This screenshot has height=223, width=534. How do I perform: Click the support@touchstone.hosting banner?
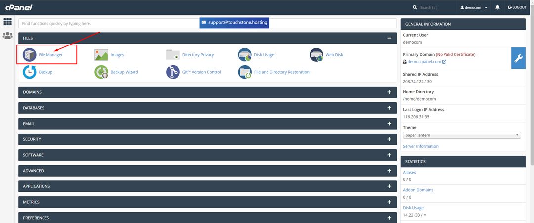(x=234, y=22)
